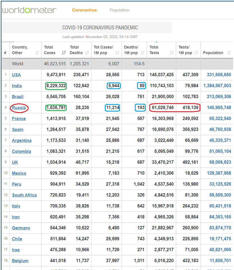Sort by Population using arrow icon

click(x=229, y=53)
